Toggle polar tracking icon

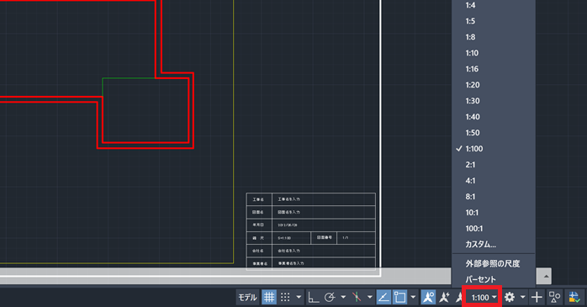pos(330,297)
